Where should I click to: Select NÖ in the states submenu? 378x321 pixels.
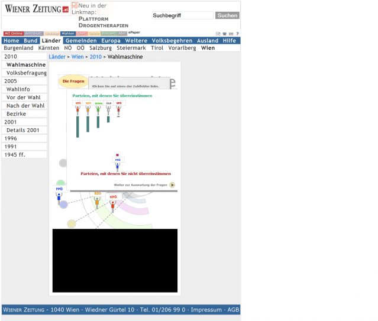coord(68,48)
